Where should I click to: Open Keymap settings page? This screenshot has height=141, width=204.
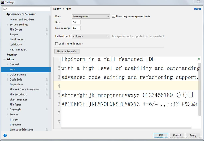(12, 55)
